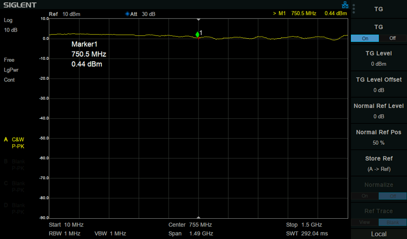407x239 pixels.
Task: Open the TG Level setting
Action: click(379, 58)
